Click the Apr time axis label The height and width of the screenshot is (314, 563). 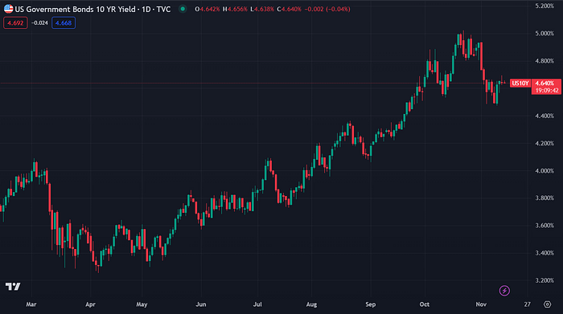tap(90, 304)
